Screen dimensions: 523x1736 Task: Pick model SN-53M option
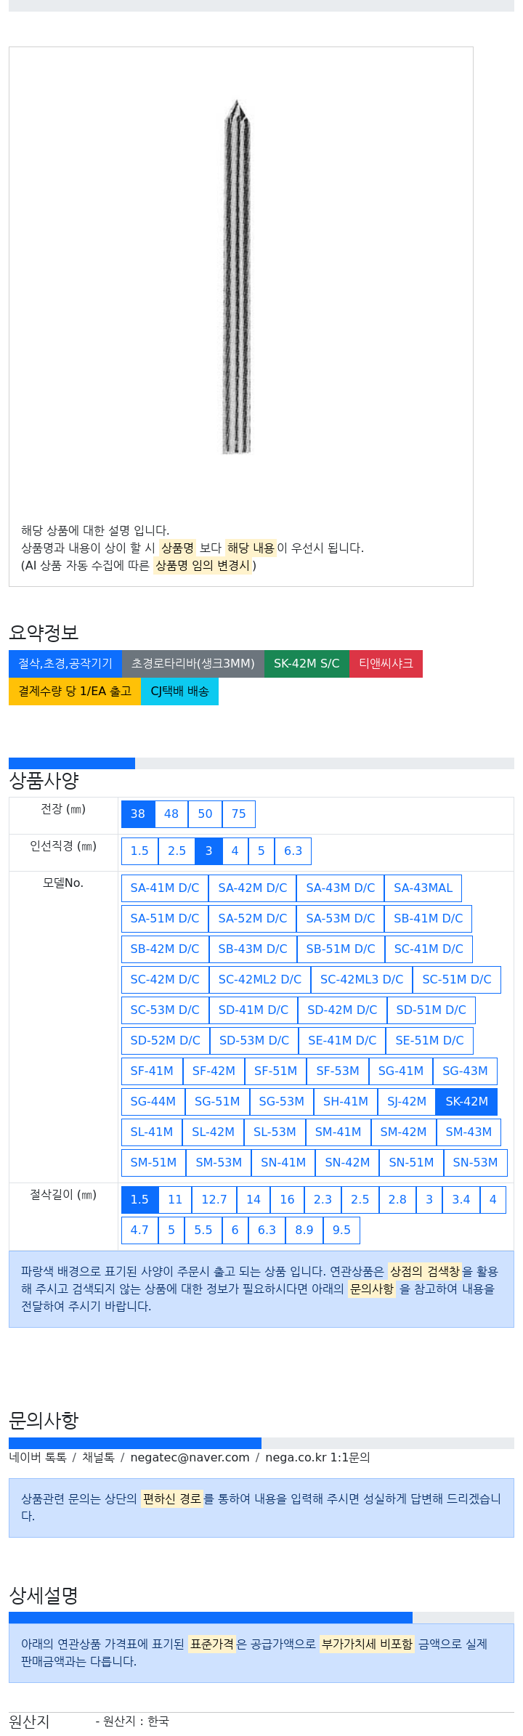point(475,1162)
